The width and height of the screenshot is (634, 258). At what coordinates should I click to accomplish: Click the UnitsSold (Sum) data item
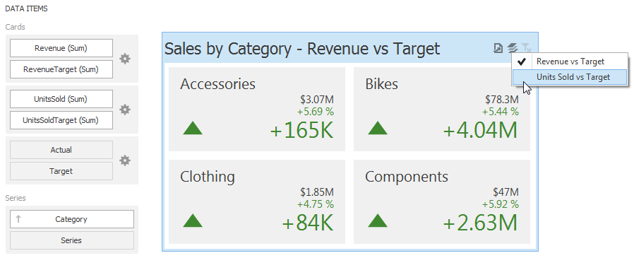click(x=61, y=99)
